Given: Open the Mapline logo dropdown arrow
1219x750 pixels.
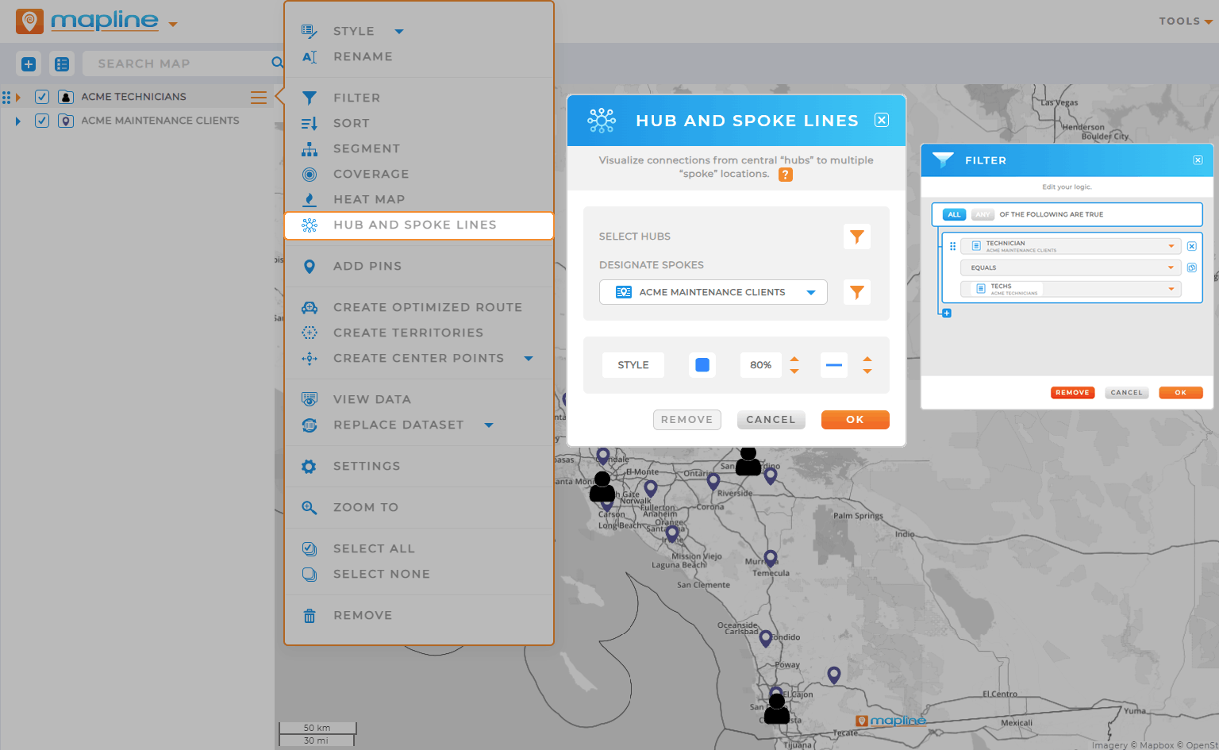Looking at the screenshot, I should (x=173, y=24).
